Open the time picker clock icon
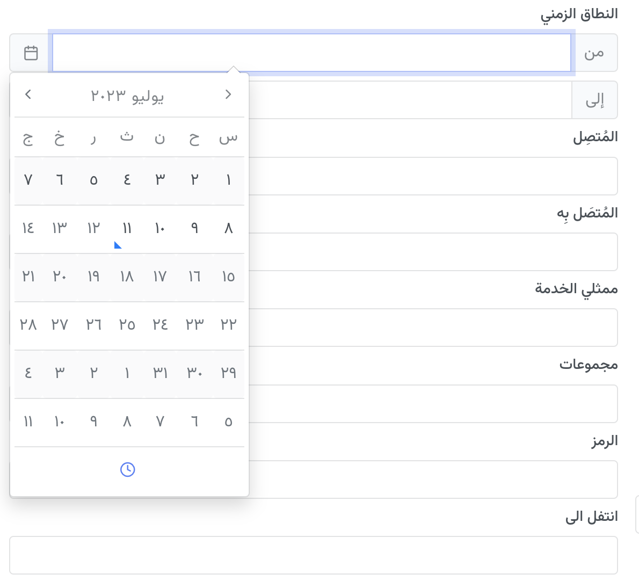The image size is (639, 581). point(128,469)
